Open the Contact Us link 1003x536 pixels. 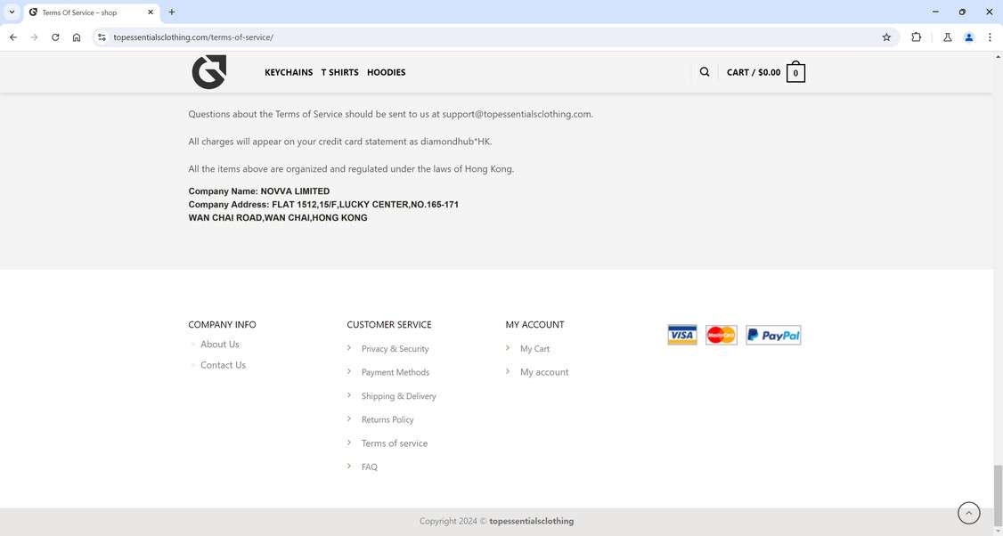pos(223,365)
